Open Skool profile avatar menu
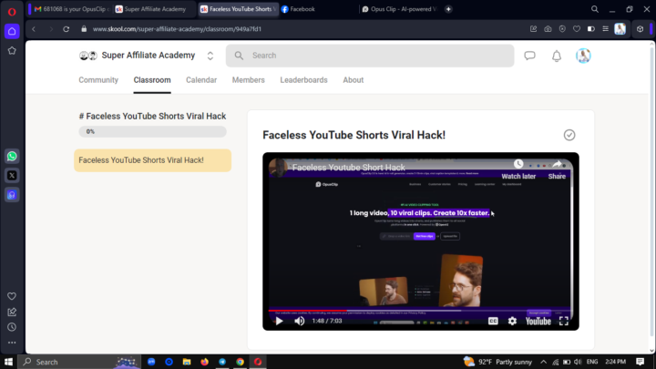This screenshot has height=369, width=656. (x=583, y=56)
